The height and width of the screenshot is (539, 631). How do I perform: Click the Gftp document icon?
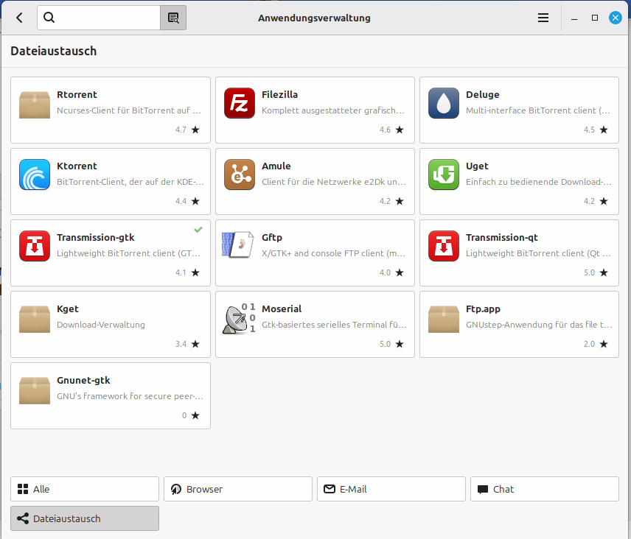(x=238, y=244)
